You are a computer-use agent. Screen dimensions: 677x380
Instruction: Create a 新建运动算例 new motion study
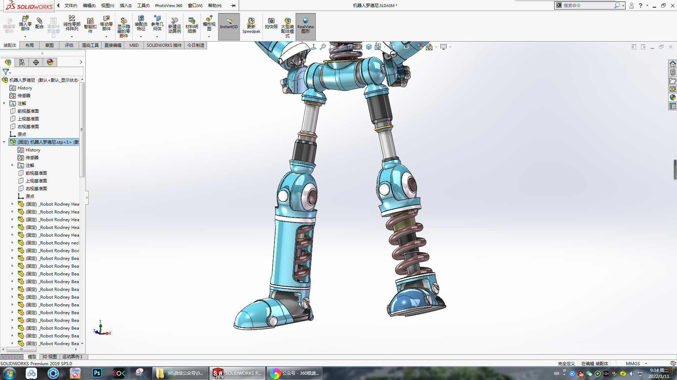pos(174,25)
